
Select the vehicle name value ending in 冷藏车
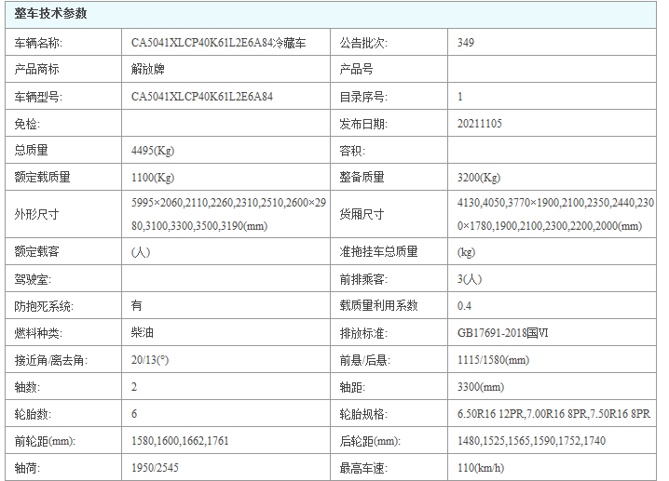(x=216, y=43)
